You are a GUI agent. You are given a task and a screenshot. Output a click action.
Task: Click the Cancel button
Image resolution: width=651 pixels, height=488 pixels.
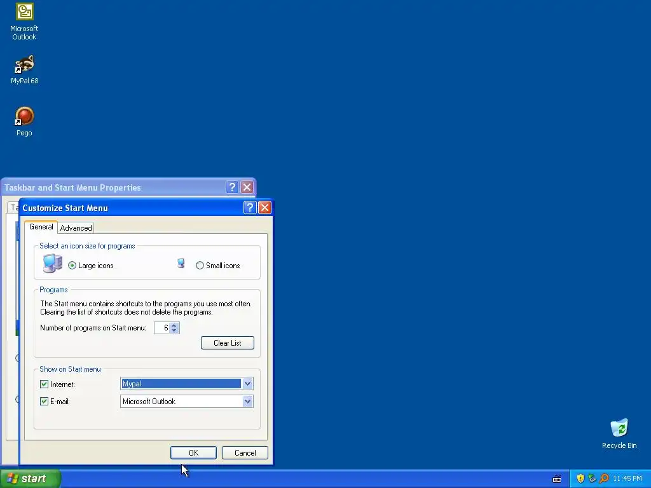(x=245, y=452)
